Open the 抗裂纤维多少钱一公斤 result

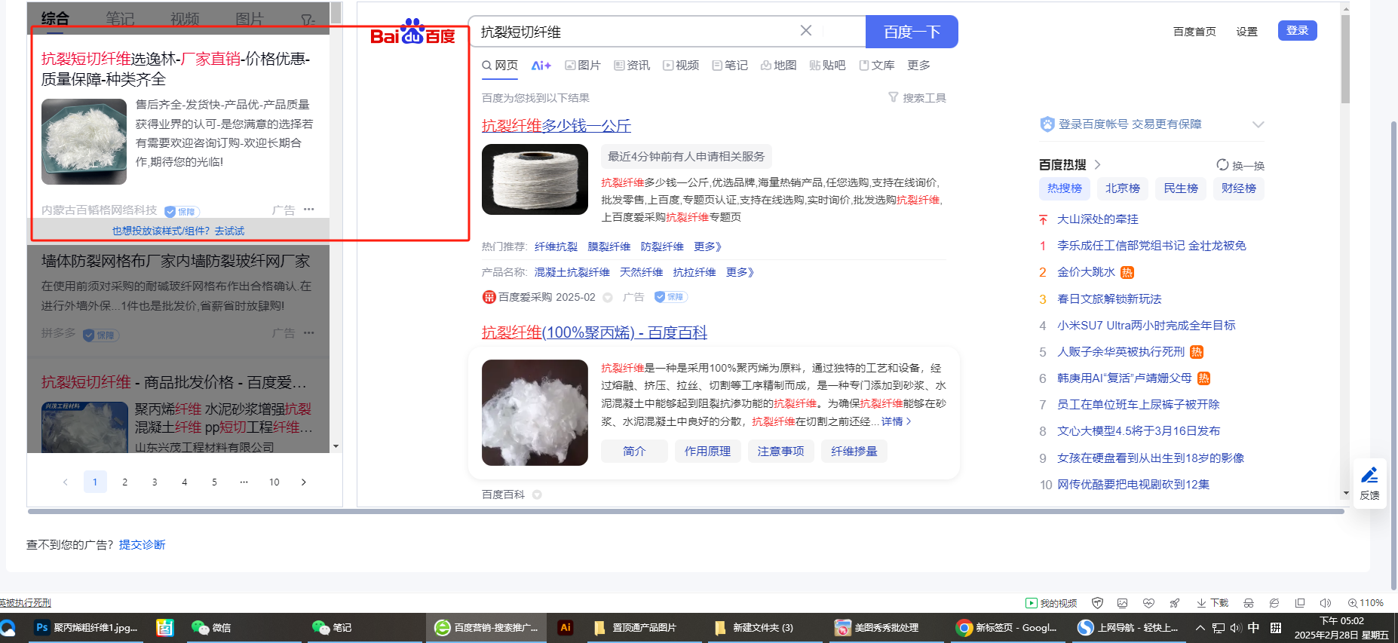[556, 126]
